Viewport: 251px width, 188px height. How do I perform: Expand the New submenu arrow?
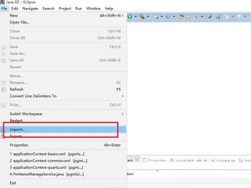coord(122,16)
